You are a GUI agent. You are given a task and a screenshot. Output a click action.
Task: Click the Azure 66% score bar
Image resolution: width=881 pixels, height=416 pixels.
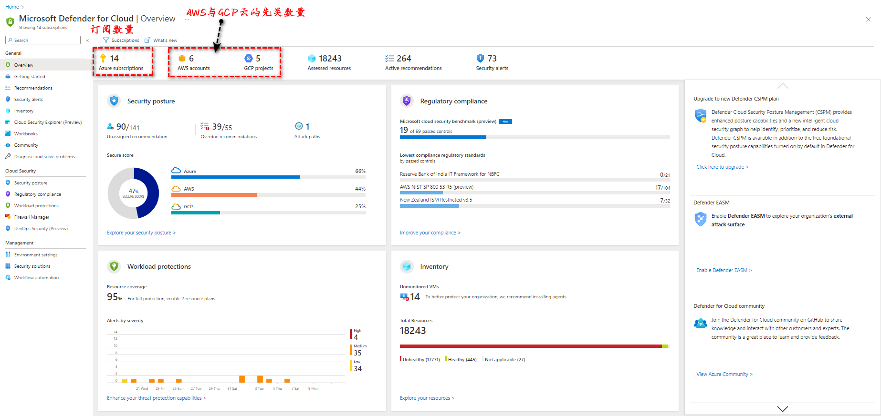click(x=268, y=177)
